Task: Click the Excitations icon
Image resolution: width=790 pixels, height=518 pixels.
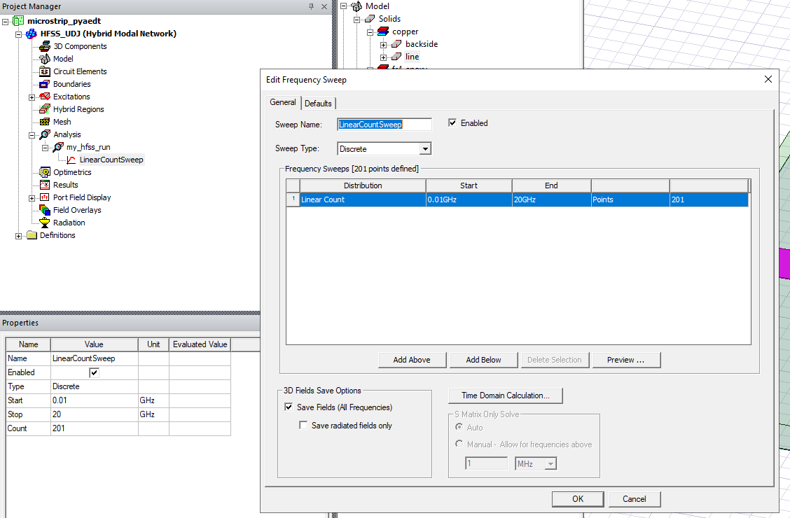Action: point(43,97)
